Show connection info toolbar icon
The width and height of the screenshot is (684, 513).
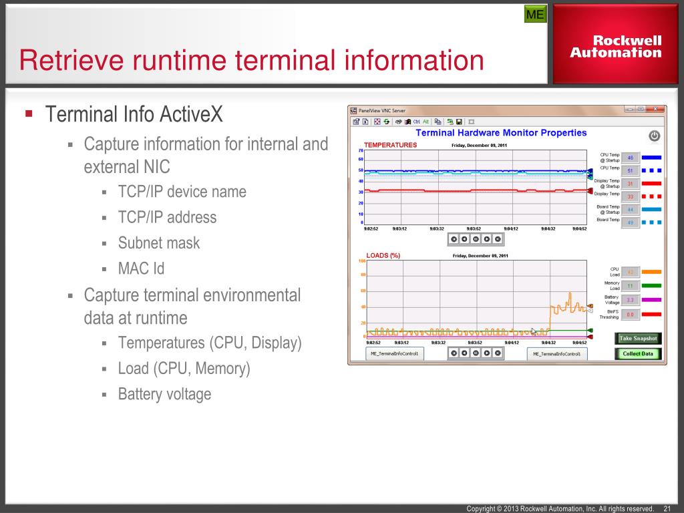[365, 122]
